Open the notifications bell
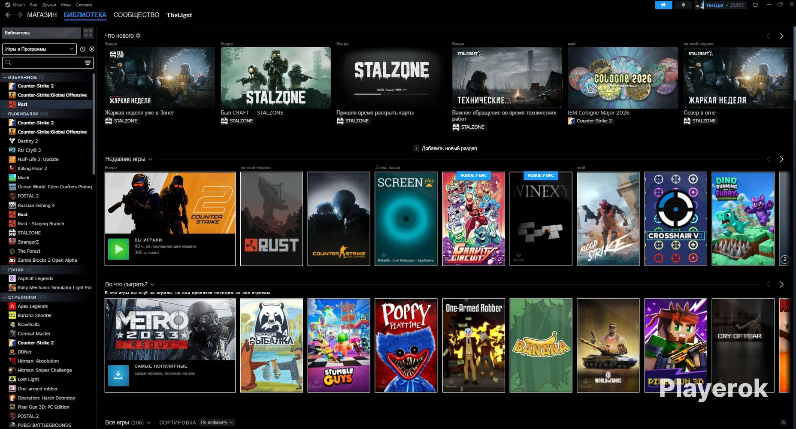The image size is (796, 429). coord(683,5)
